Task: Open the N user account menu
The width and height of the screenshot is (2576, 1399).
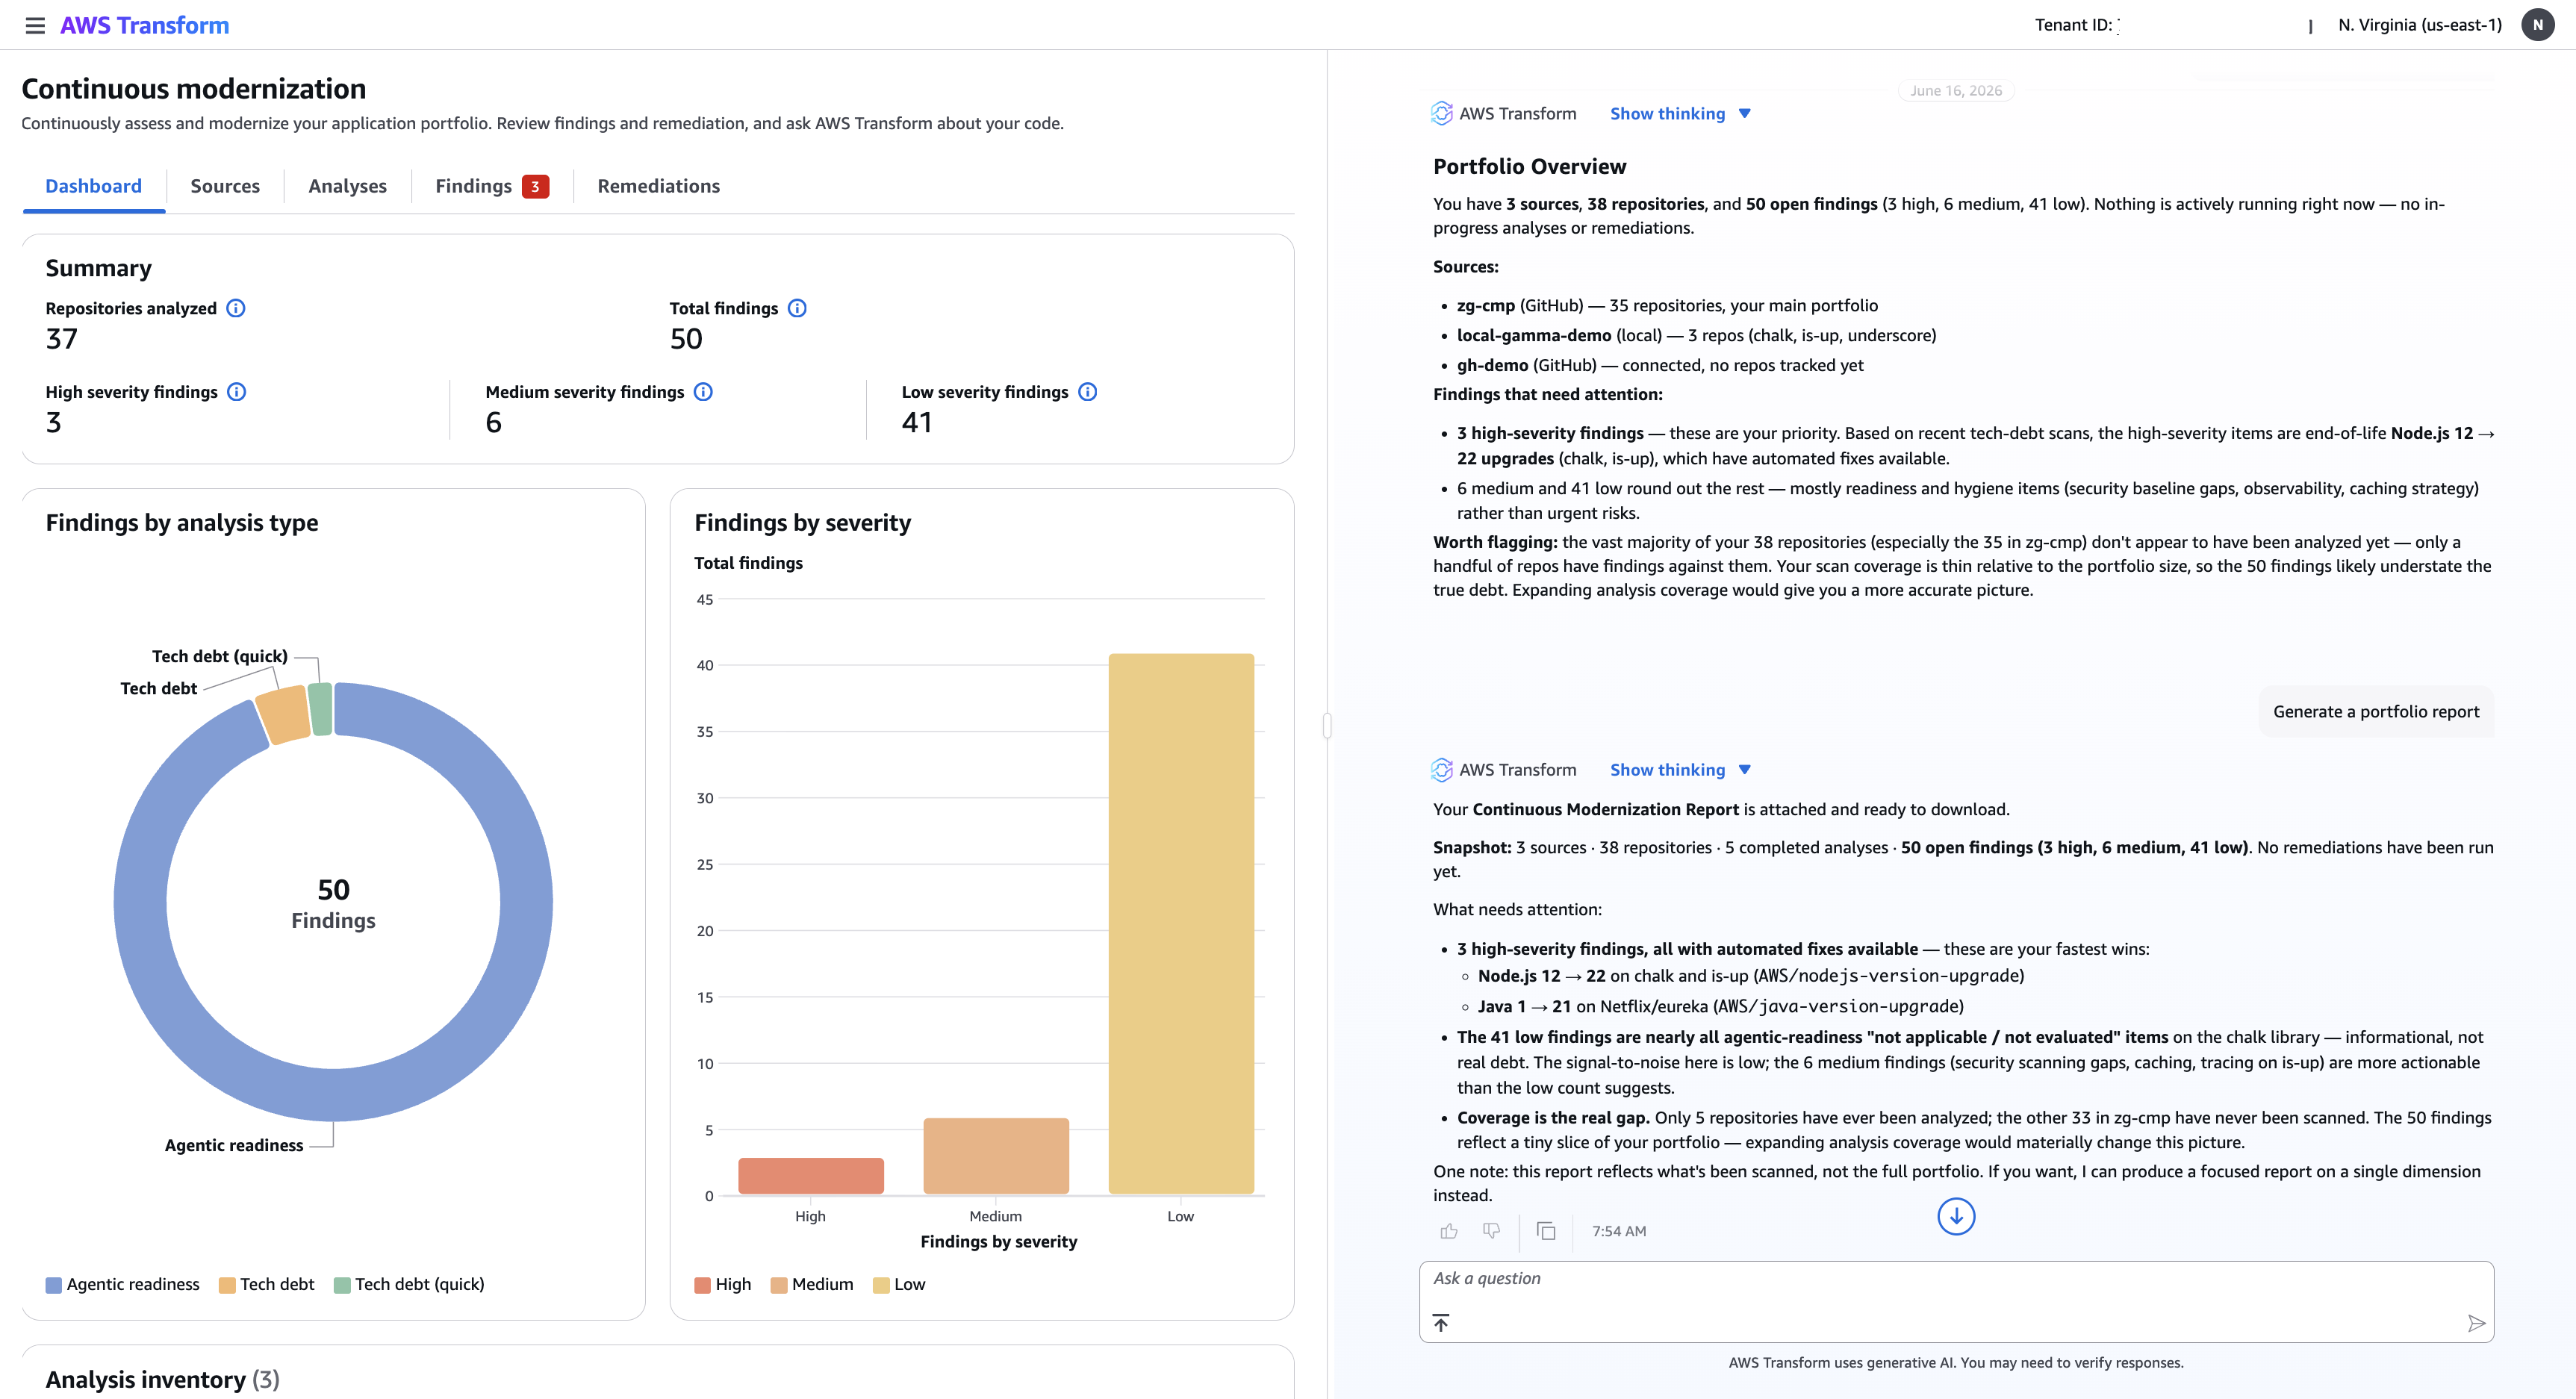Action: click(x=2538, y=25)
